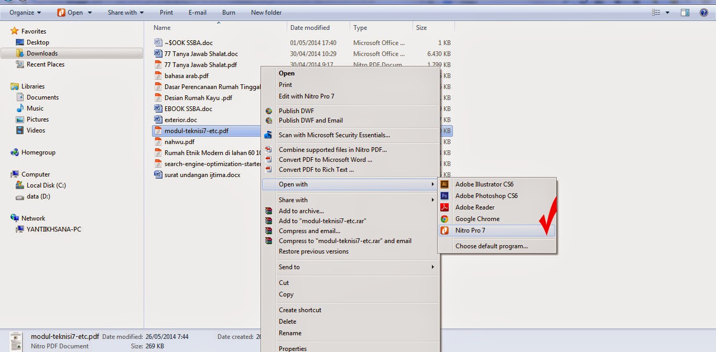Select Combine supported files in Nitro PDF
This screenshot has width=716, height=352.
coord(334,149)
